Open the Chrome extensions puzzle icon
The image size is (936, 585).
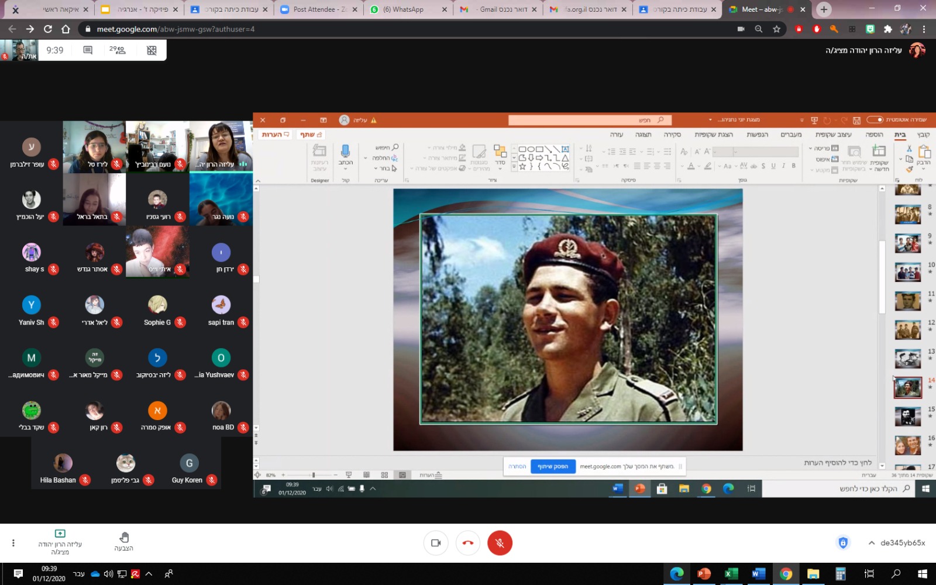pyautogui.click(x=888, y=29)
